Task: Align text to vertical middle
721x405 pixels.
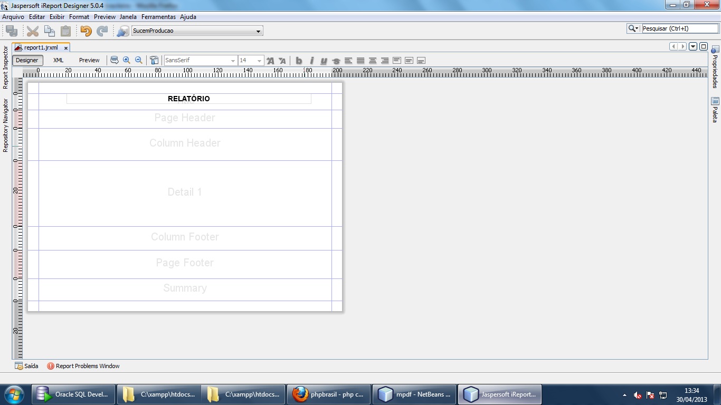Action: click(409, 61)
